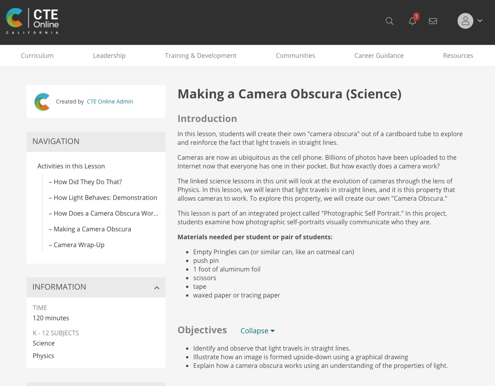Click the CTE Online Admin link
Image resolution: width=495 pixels, height=386 pixels.
(110, 102)
